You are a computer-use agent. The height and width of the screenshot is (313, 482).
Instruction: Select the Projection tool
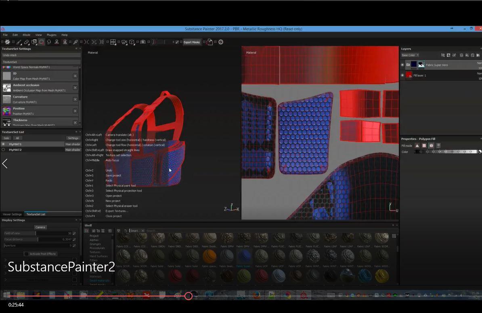[x=34, y=42]
